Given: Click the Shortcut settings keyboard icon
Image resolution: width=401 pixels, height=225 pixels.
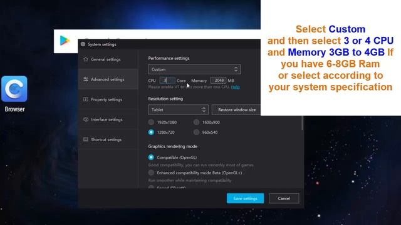Looking at the screenshot, I should pos(86,139).
